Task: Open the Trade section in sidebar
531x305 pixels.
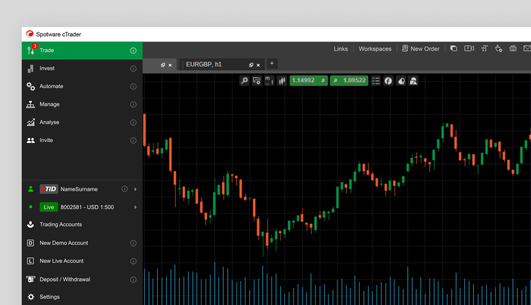Action: 82,51
